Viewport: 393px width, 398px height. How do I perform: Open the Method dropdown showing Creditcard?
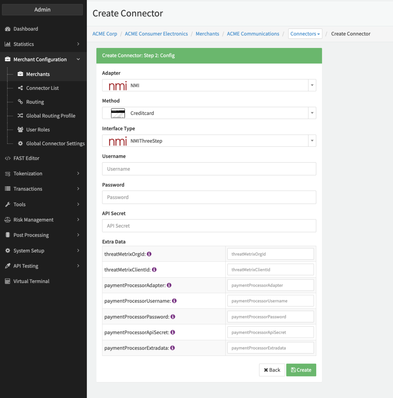tap(312, 113)
